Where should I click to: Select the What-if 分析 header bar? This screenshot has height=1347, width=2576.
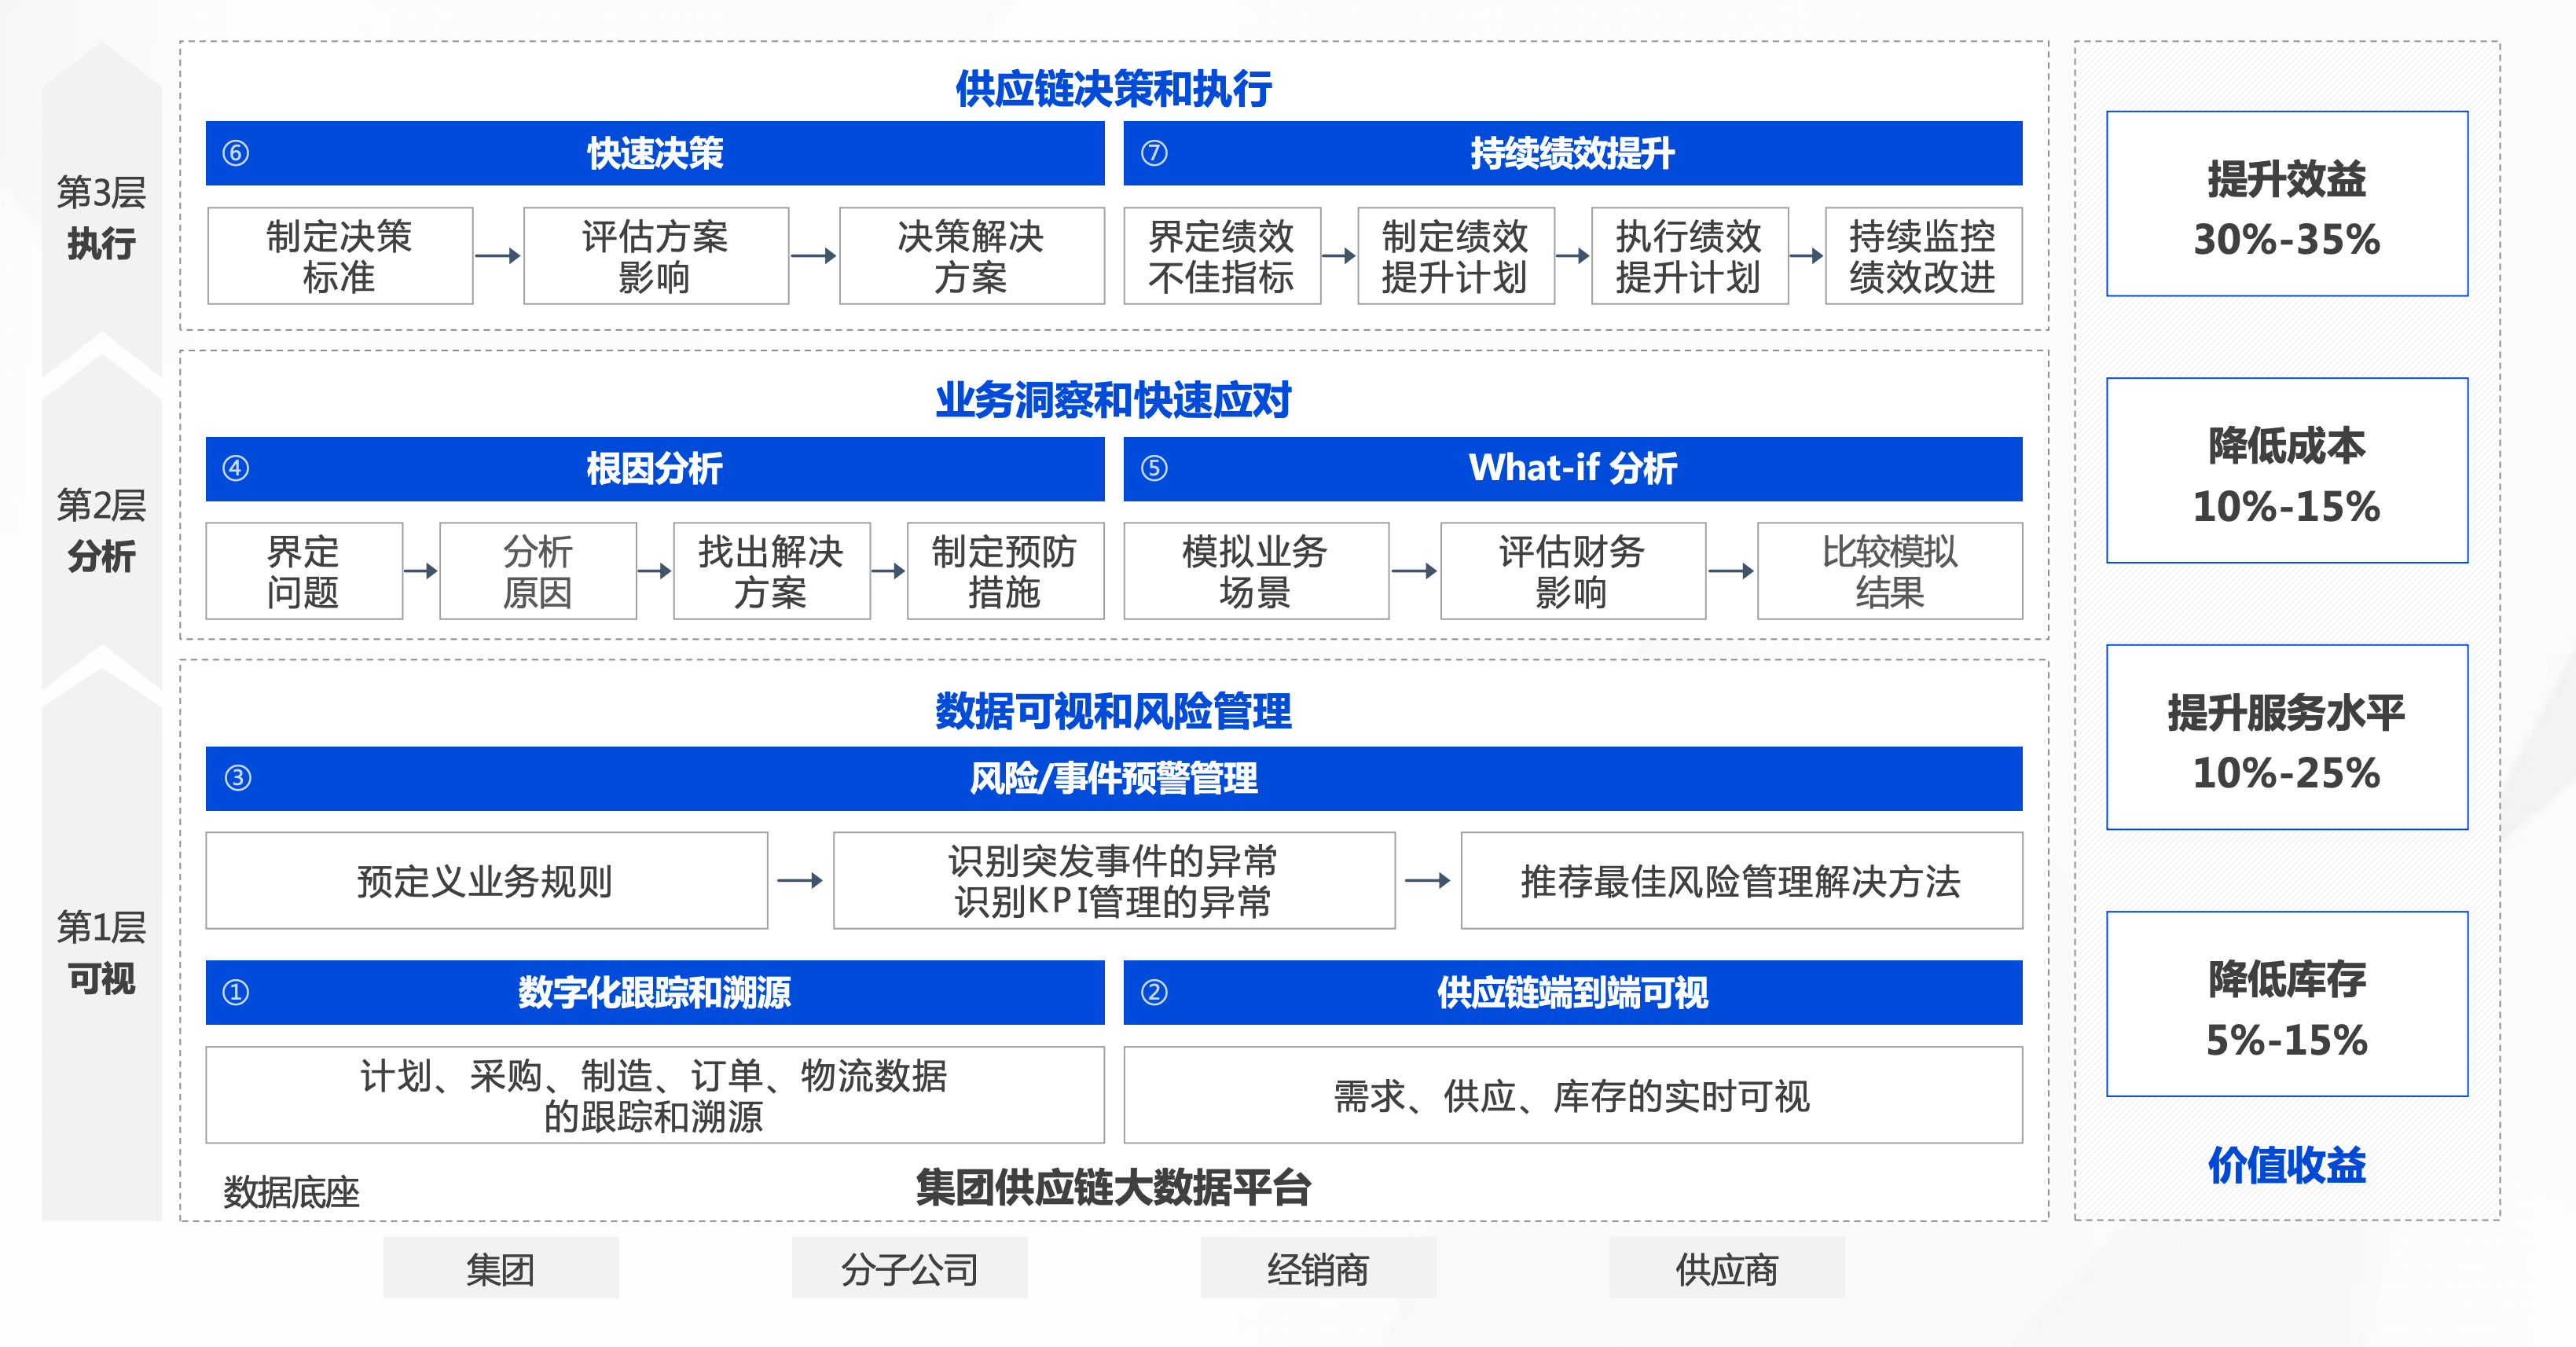[x=1572, y=468]
